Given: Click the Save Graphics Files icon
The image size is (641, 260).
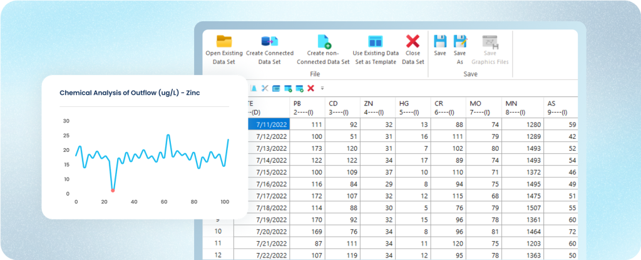Looking at the screenshot, I should point(490,42).
